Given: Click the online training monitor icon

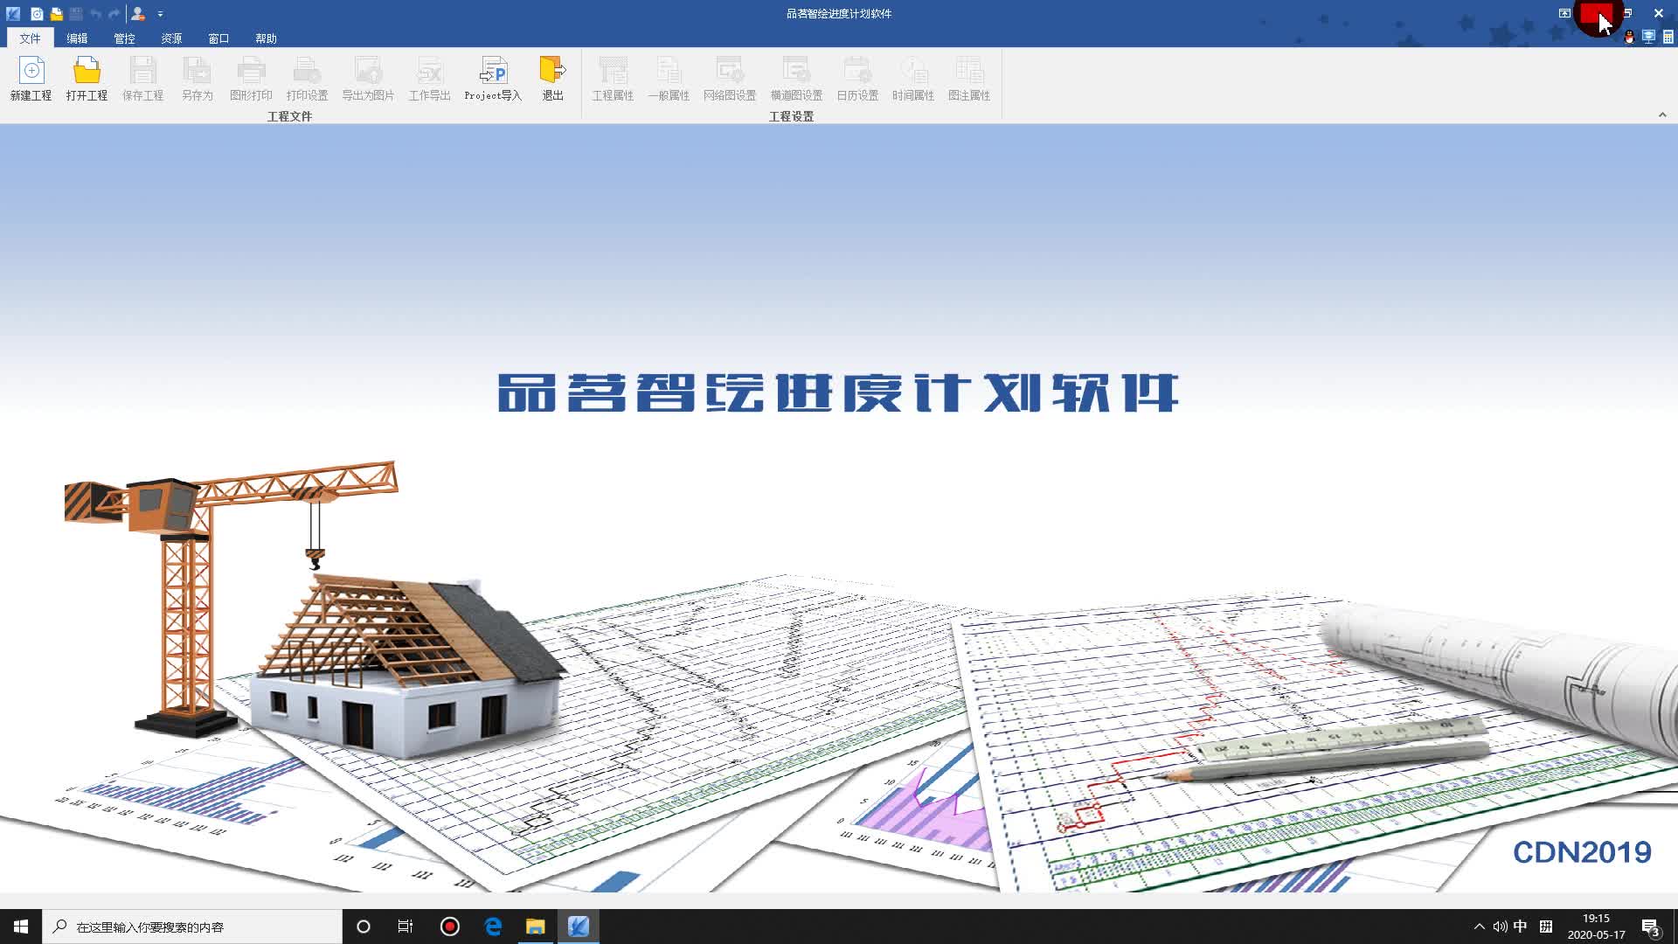Looking at the screenshot, I should [x=1648, y=38].
